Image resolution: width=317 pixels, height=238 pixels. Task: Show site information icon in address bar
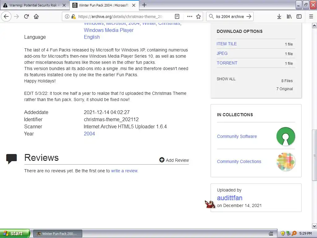[67, 17]
